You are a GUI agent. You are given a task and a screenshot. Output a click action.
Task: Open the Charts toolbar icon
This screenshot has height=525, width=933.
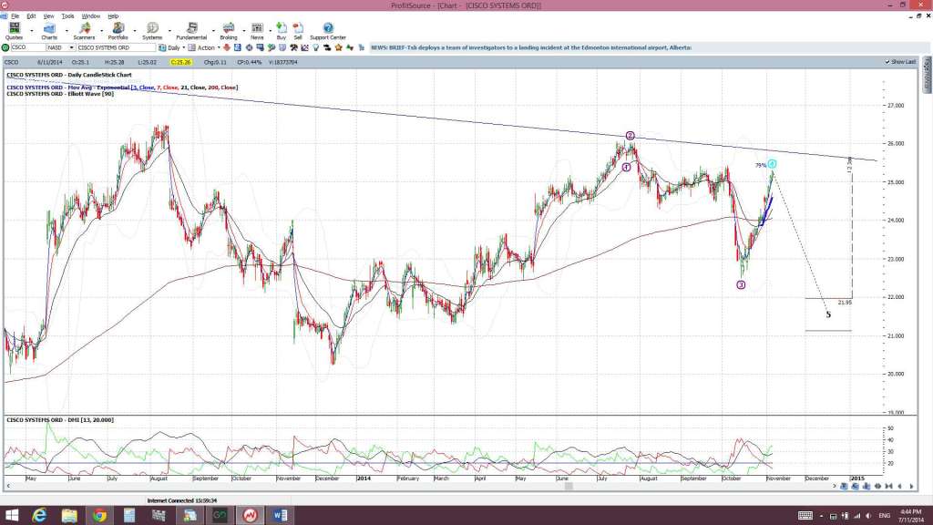[x=49, y=31]
